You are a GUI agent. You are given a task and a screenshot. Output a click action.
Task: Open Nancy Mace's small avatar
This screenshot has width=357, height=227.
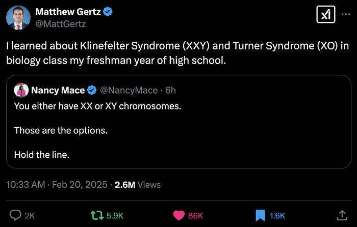[21, 91]
